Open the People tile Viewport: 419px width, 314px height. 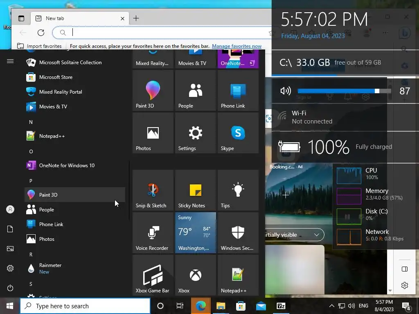[195, 90]
